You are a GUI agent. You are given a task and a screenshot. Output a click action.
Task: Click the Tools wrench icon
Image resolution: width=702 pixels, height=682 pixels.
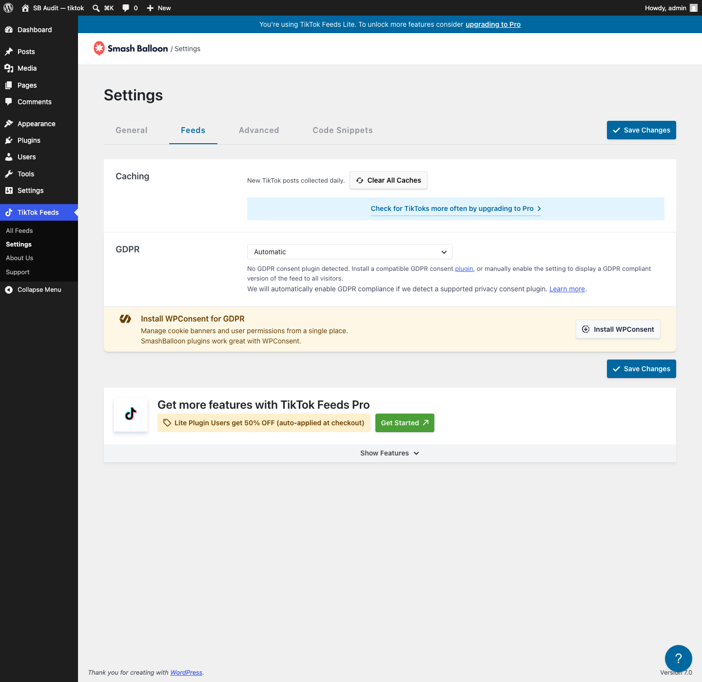tap(9, 174)
